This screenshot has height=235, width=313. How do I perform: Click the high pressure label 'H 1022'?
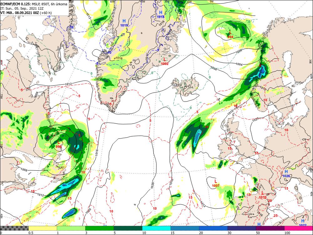click(303, 223)
